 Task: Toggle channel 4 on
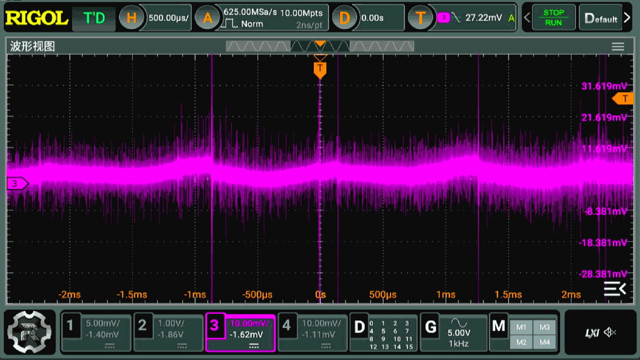[287, 326]
